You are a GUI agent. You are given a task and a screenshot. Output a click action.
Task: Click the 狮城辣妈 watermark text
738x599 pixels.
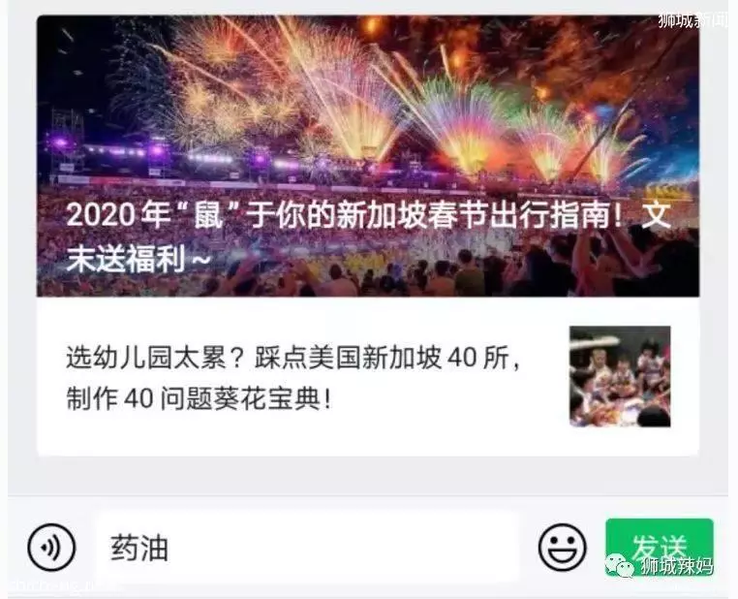pos(676,566)
